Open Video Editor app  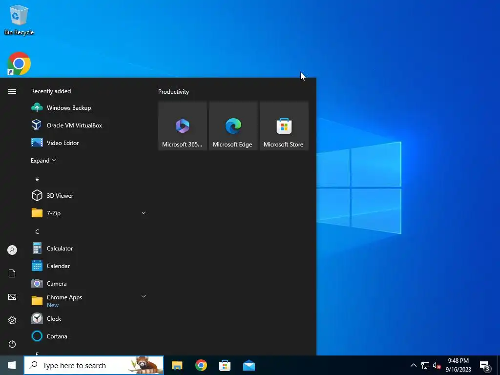coord(89,143)
